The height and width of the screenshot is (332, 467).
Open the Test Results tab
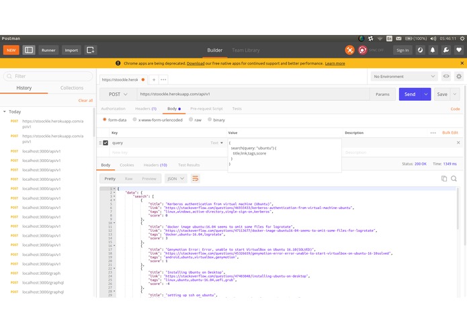point(189,165)
